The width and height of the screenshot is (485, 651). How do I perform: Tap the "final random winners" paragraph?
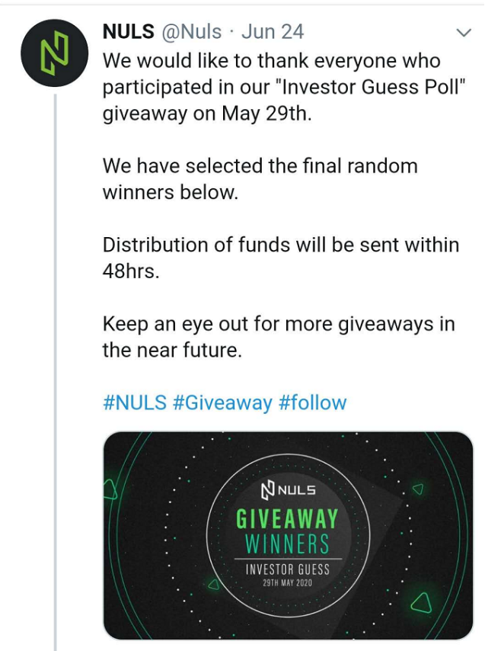[x=260, y=179]
